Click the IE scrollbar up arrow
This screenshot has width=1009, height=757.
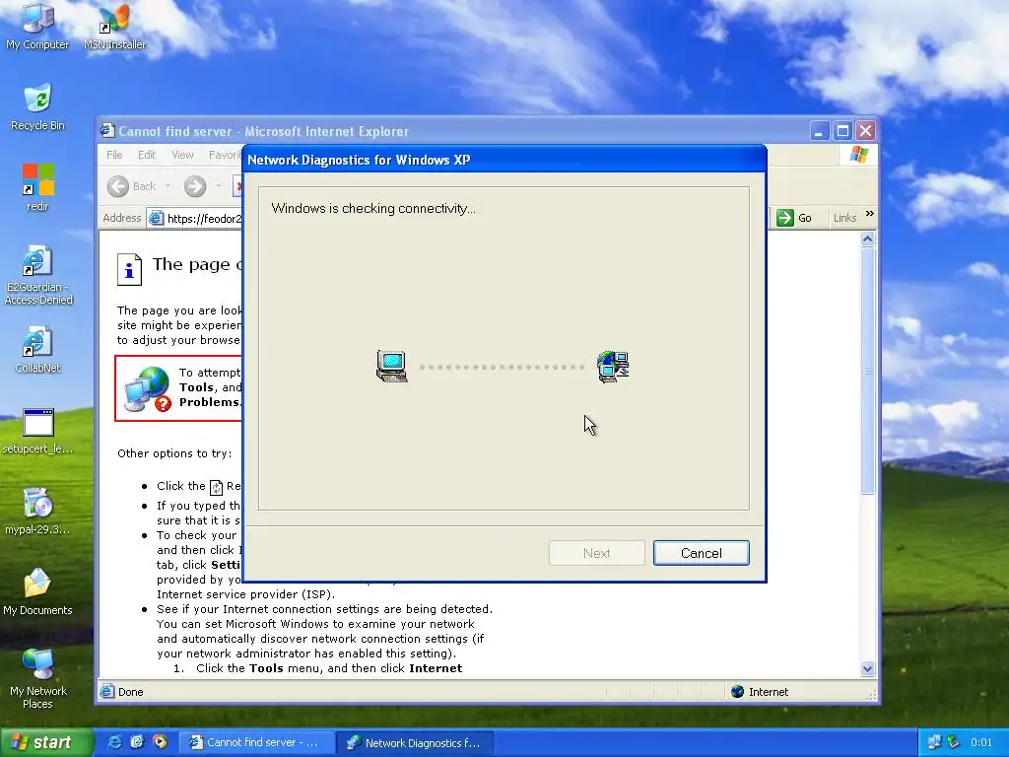point(867,240)
